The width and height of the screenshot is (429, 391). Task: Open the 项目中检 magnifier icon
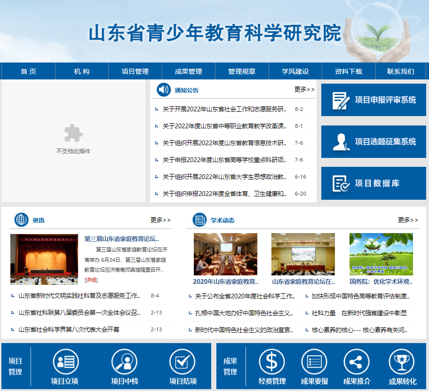(x=124, y=362)
